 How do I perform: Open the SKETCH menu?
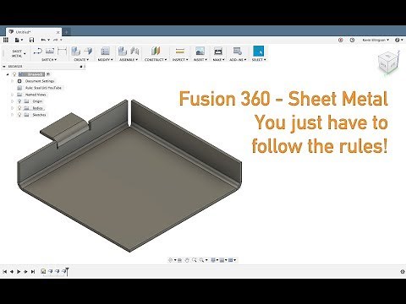click(x=49, y=60)
